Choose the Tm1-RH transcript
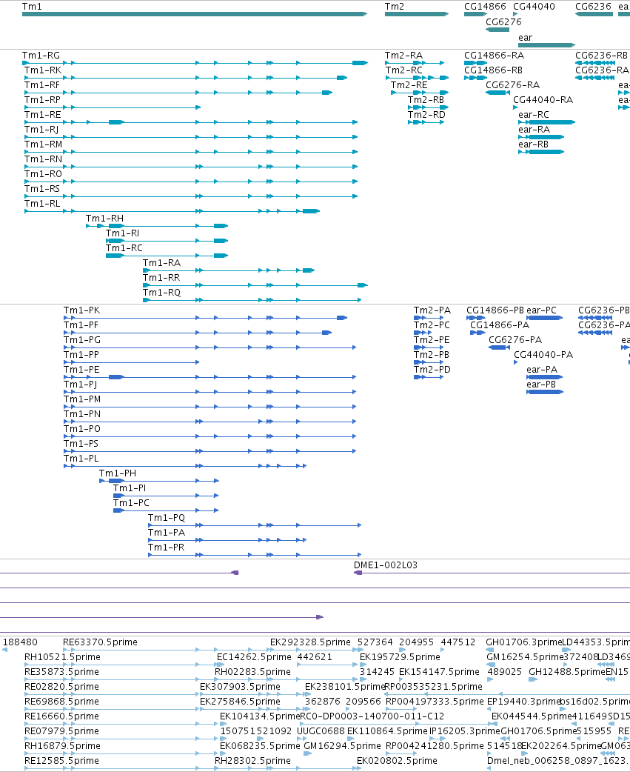 (105, 218)
